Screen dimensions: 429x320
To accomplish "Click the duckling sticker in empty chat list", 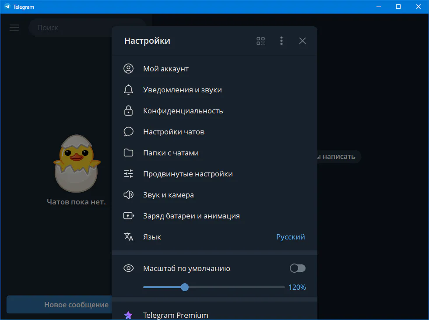I will pos(77,163).
